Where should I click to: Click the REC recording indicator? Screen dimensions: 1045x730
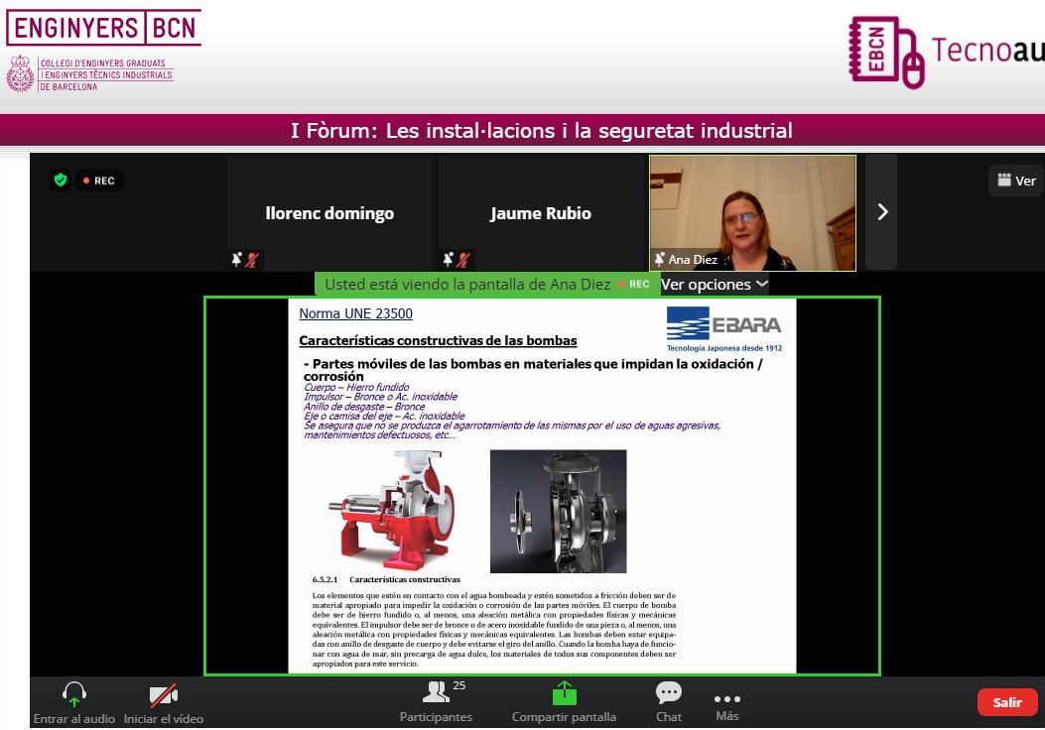[x=99, y=181]
